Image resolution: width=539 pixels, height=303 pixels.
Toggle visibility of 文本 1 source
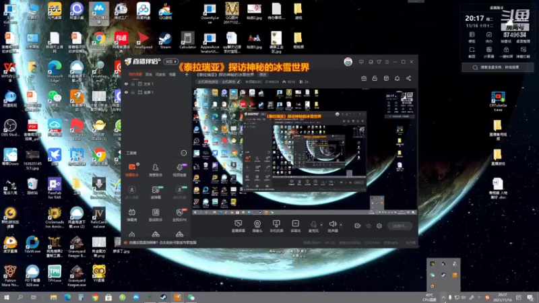(x=126, y=83)
